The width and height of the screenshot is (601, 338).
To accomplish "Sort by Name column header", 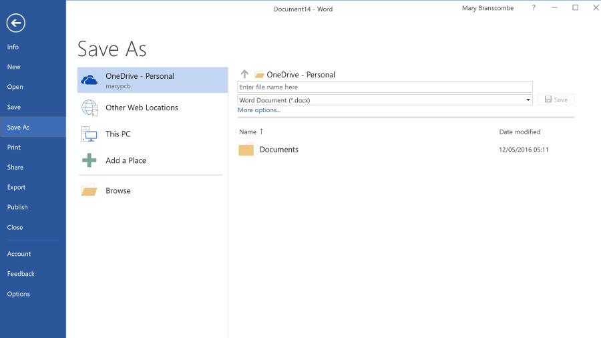I will [x=248, y=132].
